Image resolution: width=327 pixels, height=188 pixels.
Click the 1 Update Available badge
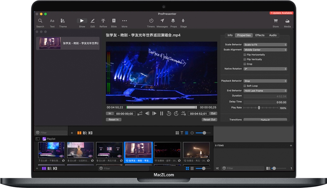pos(281,13)
